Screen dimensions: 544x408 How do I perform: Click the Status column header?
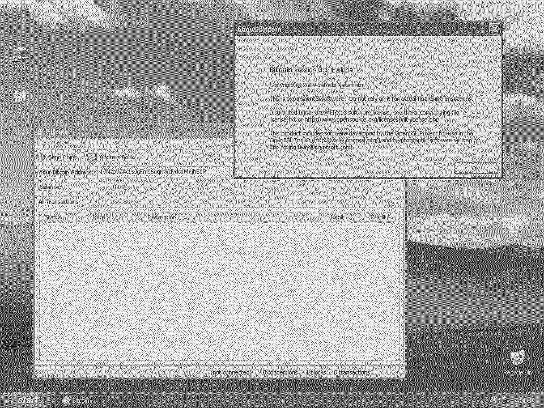[53, 217]
